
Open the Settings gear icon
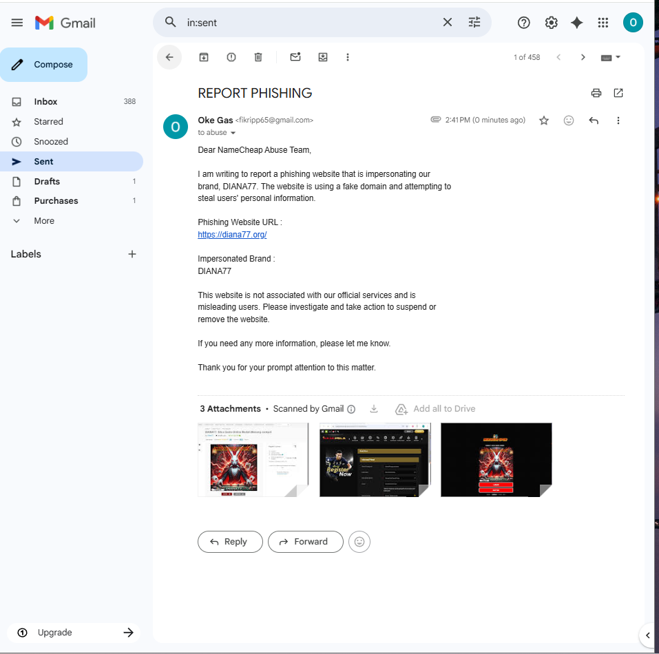(551, 23)
